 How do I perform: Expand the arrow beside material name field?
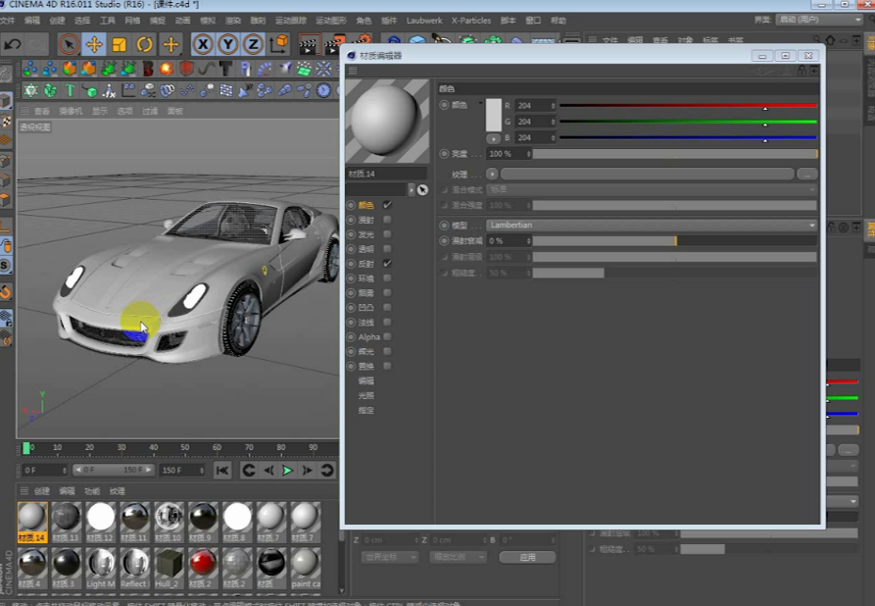412,190
